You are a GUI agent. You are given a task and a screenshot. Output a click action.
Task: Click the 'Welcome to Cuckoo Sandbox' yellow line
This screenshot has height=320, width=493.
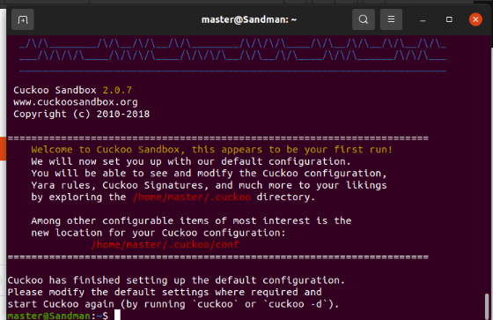pos(211,150)
